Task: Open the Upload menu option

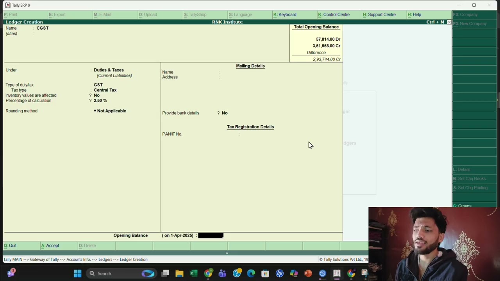Action: pos(148,14)
